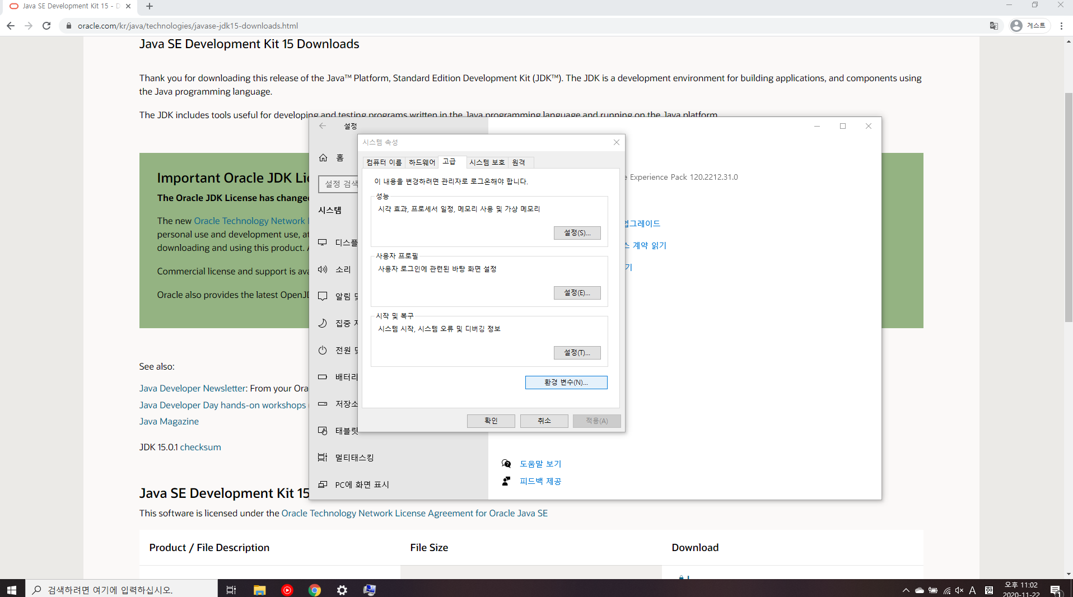Click the taskbar clock showing 오후 11:02
This screenshot has height=597, width=1073.
(1021, 590)
